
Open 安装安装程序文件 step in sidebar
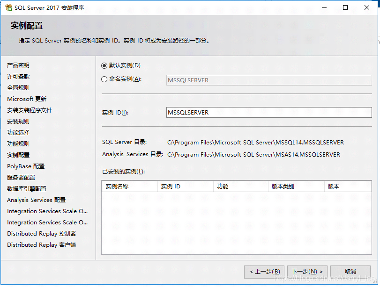30,110
